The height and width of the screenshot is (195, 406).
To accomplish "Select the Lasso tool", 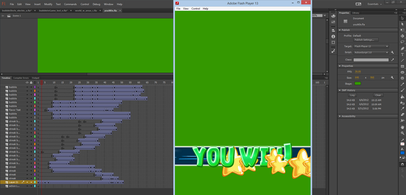I will pos(402,42).
